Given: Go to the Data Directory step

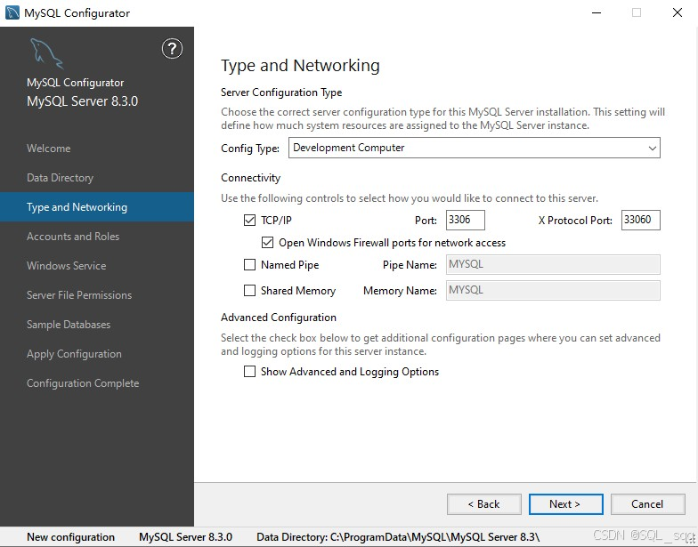Looking at the screenshot, I should pos(61,178).
